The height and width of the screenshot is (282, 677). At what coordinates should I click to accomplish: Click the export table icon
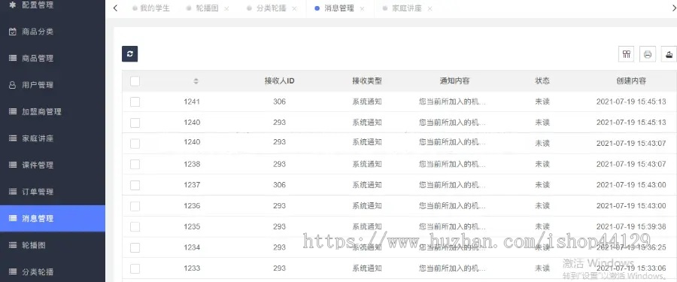pyautogui.click(x=669, y=54)
